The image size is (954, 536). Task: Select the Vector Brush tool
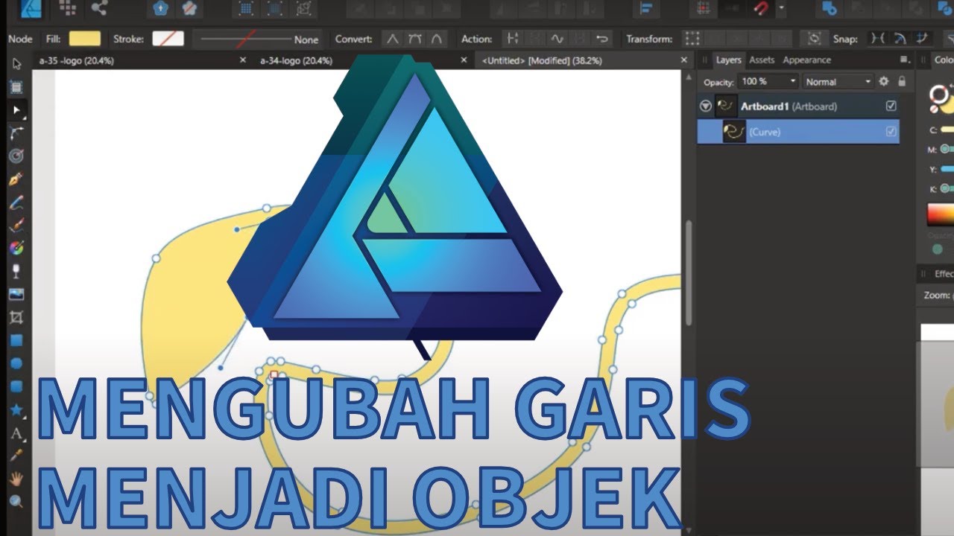point(16,226)
